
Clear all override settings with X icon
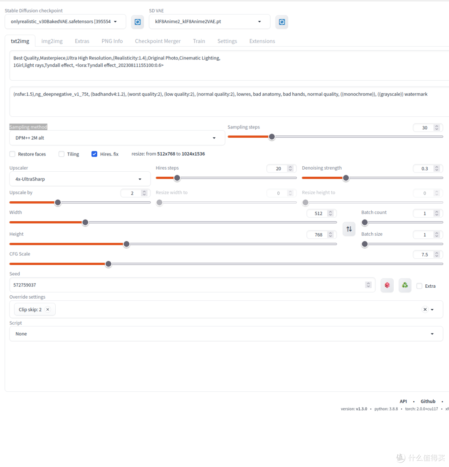pos(425,309)
